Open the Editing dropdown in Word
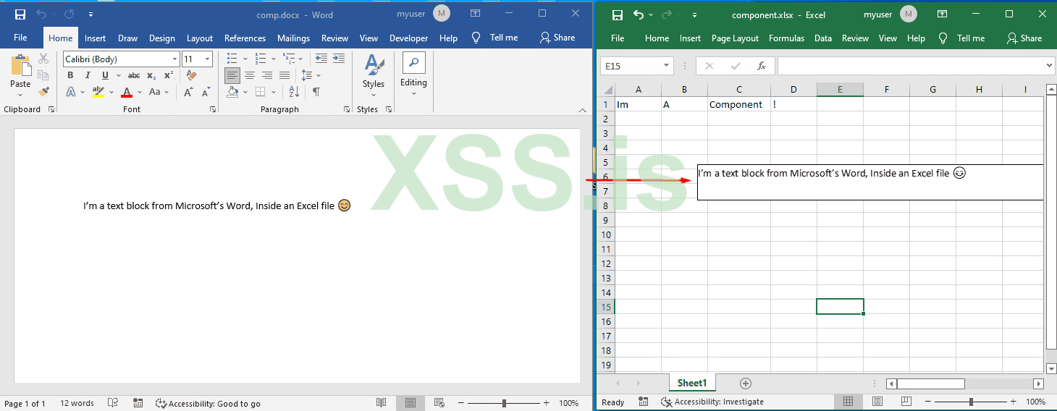 pos(413,75)
